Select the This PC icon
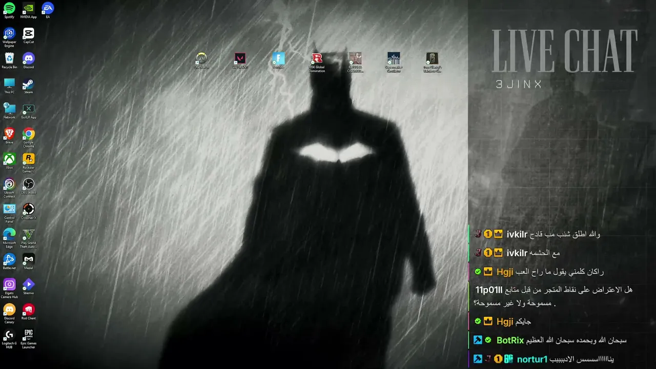656x369 pixels. click(9, 86)
